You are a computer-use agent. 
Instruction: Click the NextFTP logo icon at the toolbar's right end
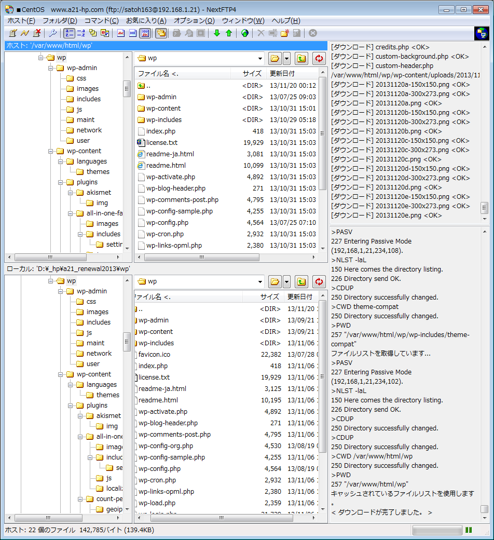[x=482, y=33]
